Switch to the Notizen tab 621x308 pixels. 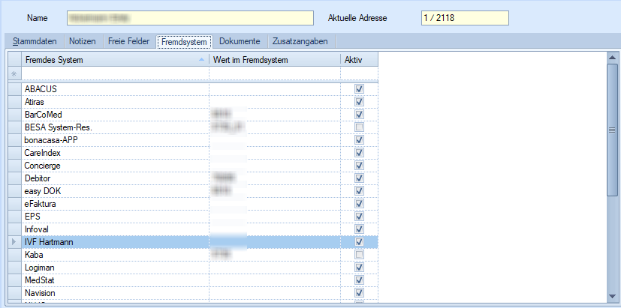coord(83,41)
